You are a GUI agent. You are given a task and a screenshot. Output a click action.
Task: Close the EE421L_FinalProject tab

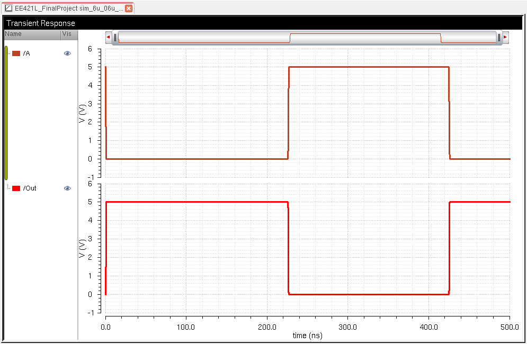point(128,8)
